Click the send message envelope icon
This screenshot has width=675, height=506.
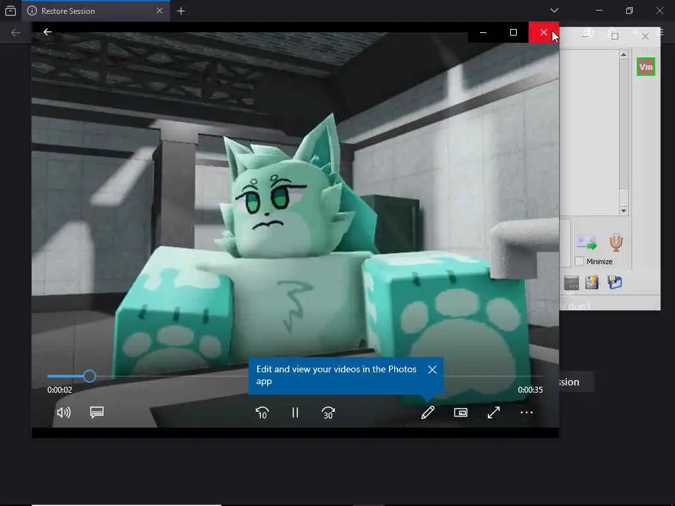click(587, 242)
